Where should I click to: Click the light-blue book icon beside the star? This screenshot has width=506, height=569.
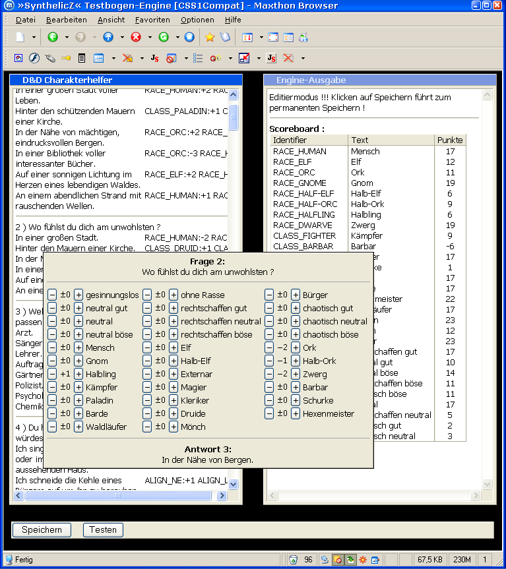point(225,37)
